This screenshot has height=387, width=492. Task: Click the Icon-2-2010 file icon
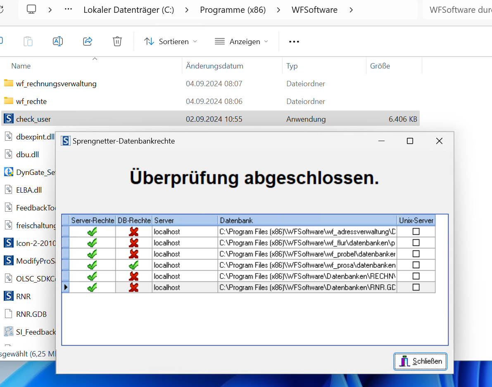click(9, 243)
